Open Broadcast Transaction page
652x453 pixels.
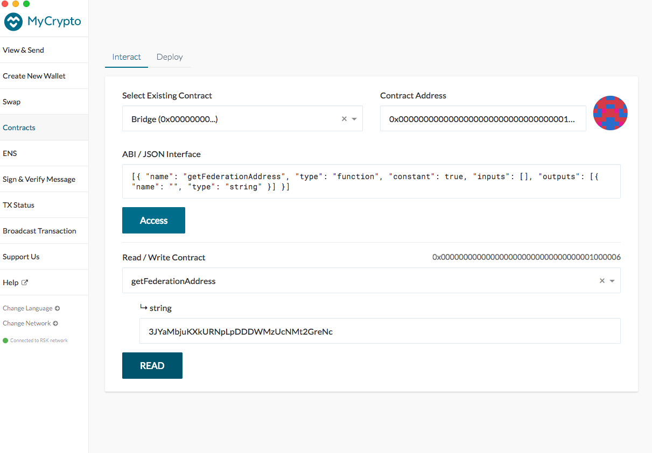point(44,231)
